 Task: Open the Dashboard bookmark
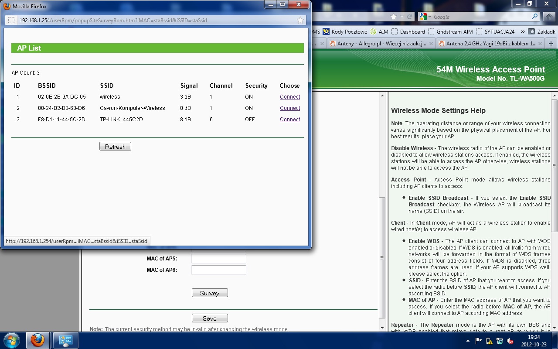click(x=408, y=31)
